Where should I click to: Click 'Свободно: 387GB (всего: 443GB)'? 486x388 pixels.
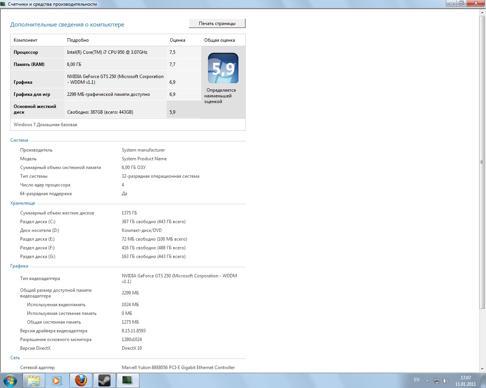[100, 112]
